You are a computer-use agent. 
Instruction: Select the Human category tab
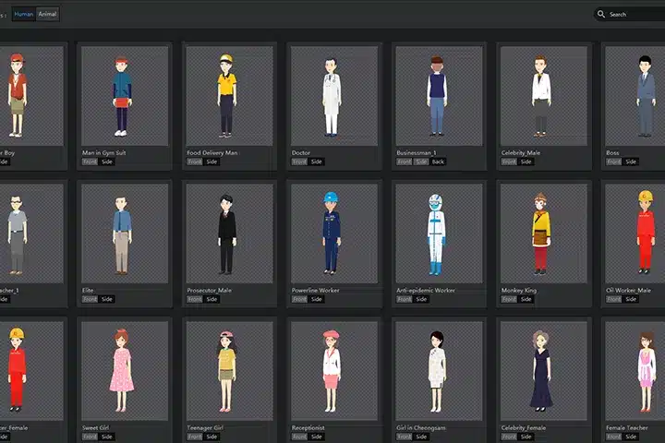click(24, 14)
